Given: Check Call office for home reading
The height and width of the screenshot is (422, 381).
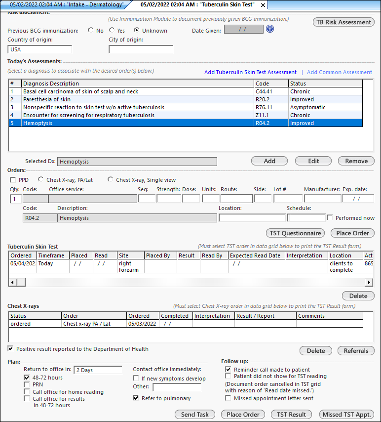Looking at the screenshot, I should 27,391.
